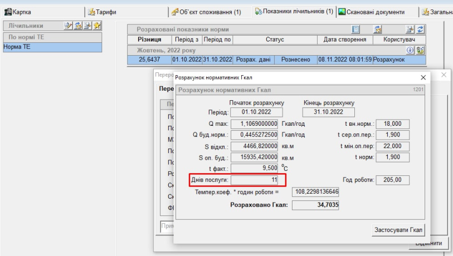453x256 pixels.
Task: Click the calculator icon beside the info icon
Action: (420, 50)
